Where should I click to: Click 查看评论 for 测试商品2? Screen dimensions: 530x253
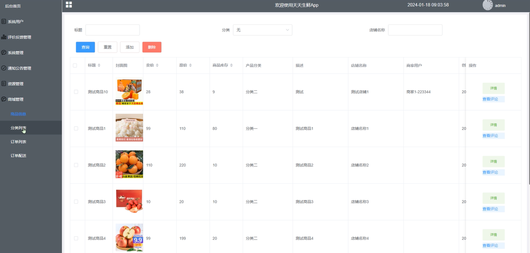(493, 172)
